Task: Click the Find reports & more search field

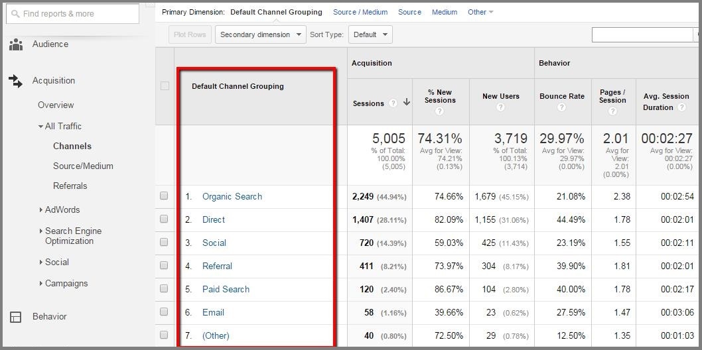Action: pos(72,14)
